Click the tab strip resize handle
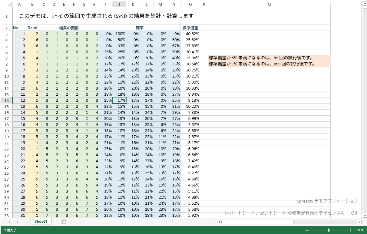The image size is (367, 234). (213, 222)
